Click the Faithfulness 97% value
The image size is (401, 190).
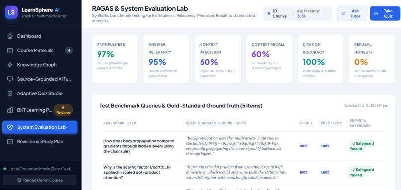[105, 54]
